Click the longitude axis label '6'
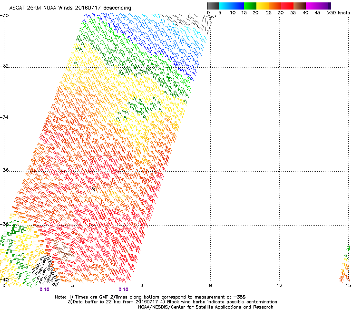Viewport: 352px width, 310px height. 142,286
